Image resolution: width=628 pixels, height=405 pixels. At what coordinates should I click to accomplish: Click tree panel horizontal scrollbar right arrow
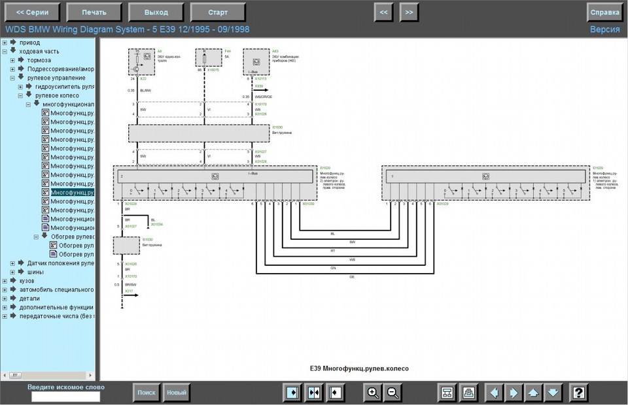click(90, 376)
